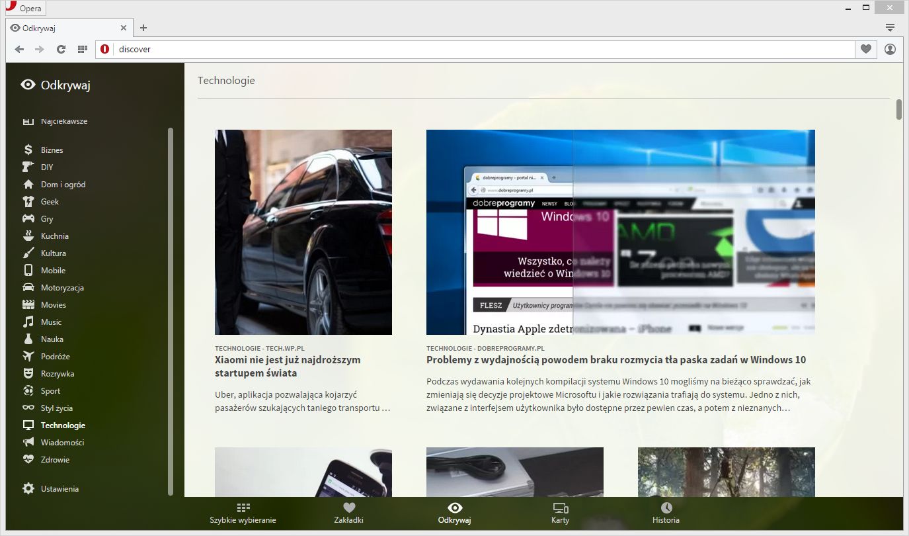This screenshot has height=536, width=909.
Task: Select Odkrywaj in the bottom bar
Action: 454,514
